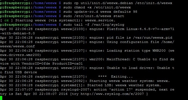Click 'Starting weewx weather system: weewx.' line
The image size is (188, 100).
point(129,81)
